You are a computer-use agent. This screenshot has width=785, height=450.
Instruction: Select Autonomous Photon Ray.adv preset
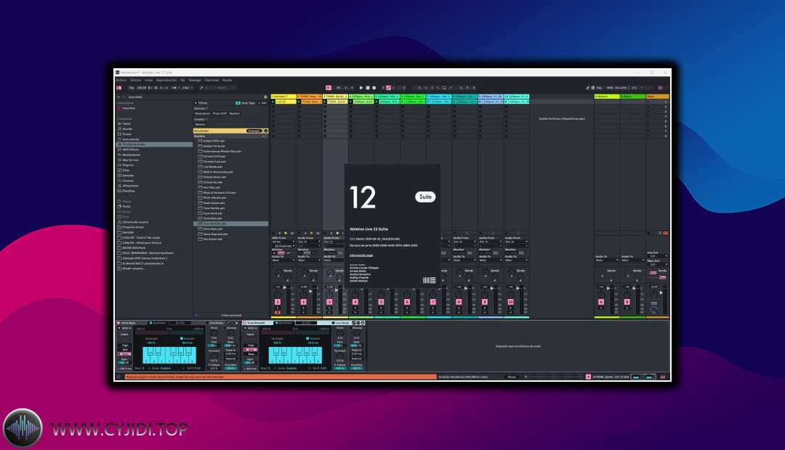(222, 152)
